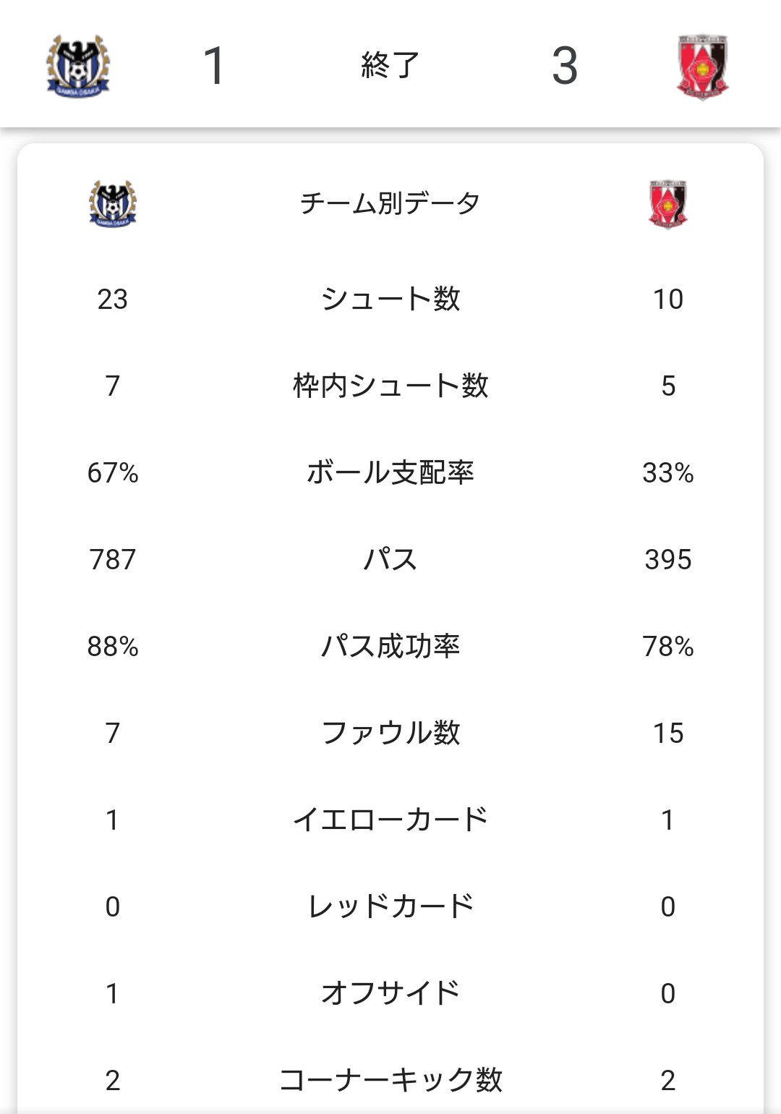Click the オフサイド stat label
This screenshot has width=781, height=1114.
pos(390,993)
